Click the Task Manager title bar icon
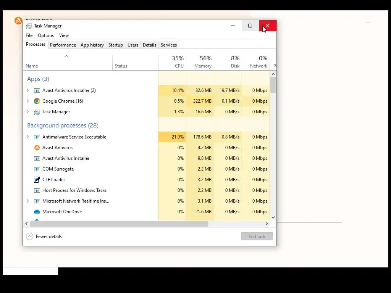The image size is (391, 293). click(29, 26)
